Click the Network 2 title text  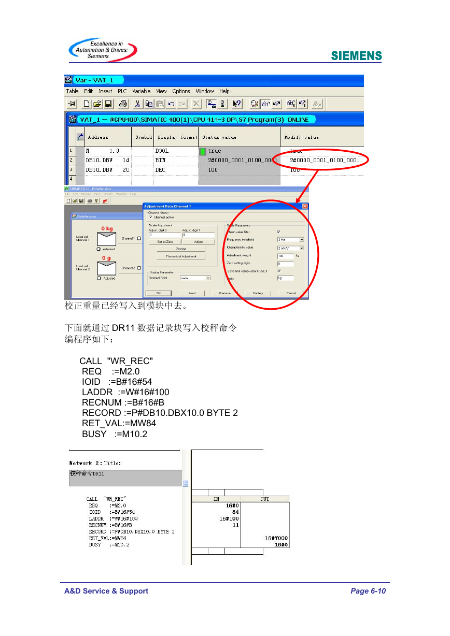(x=95, y=463)
